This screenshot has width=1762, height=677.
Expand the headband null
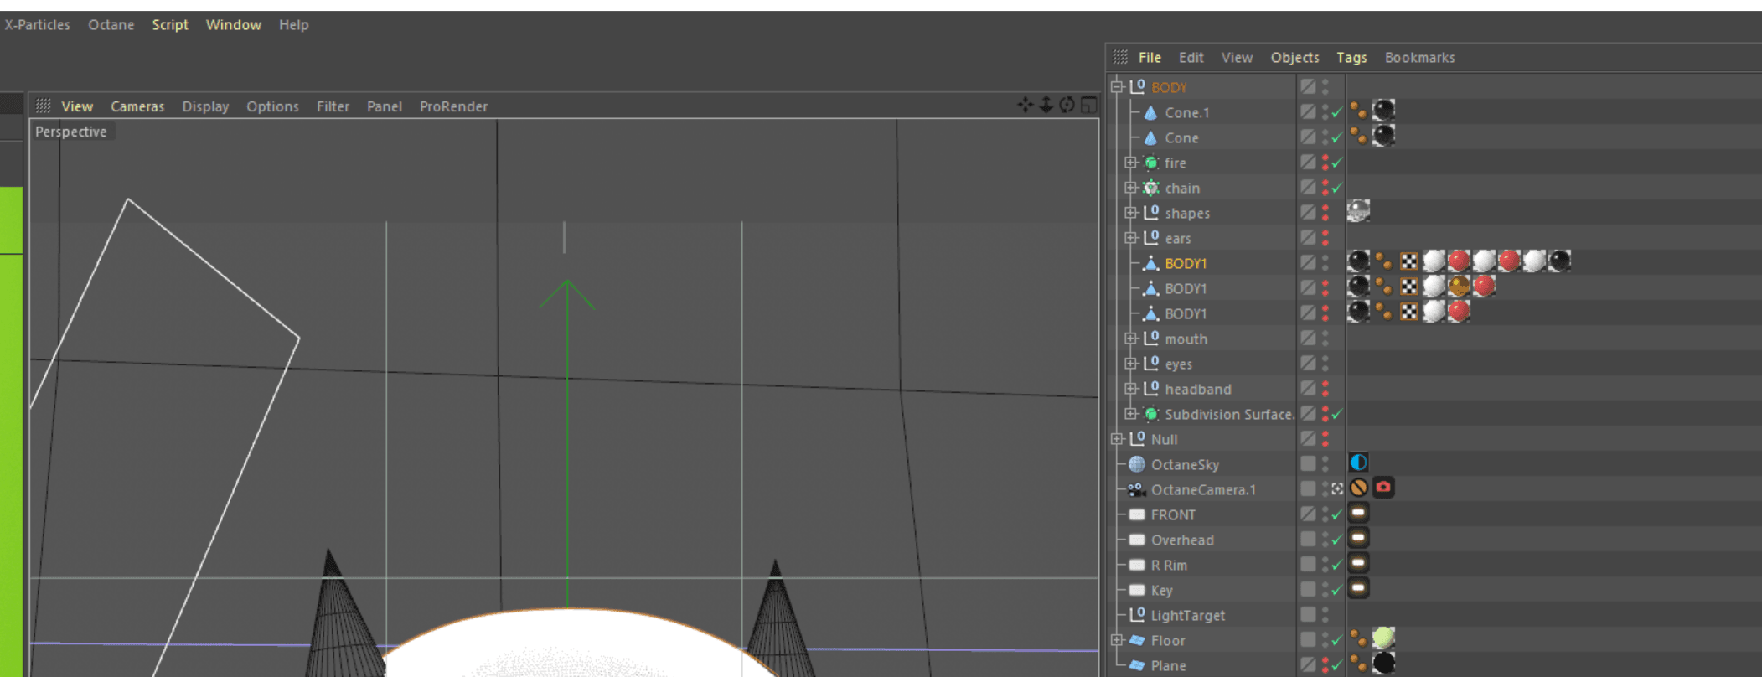pos(1130,389)
